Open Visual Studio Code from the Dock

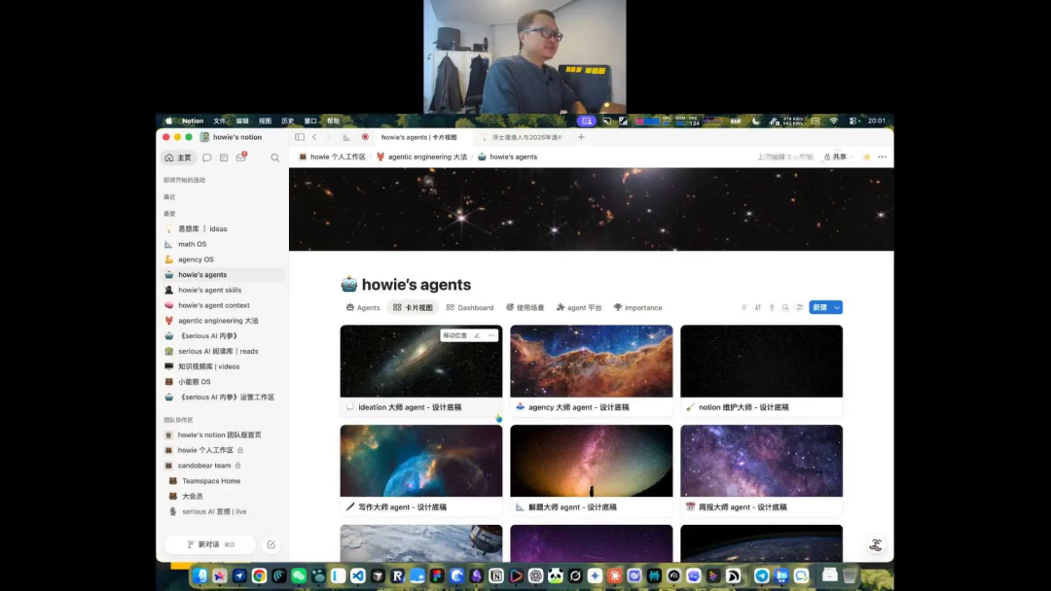pyautogui.click(x=358, y=575)
